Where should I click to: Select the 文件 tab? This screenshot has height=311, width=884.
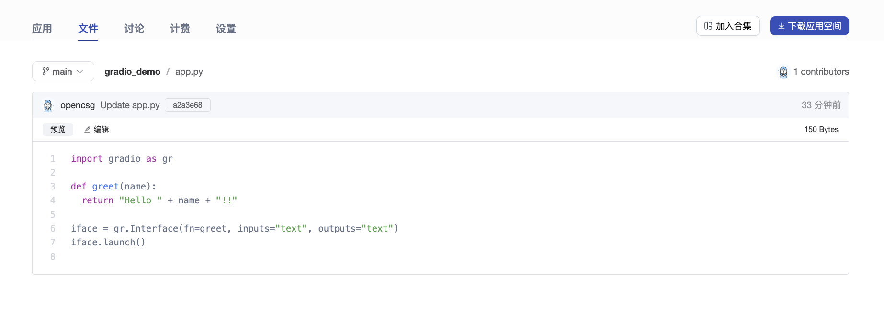[x=88, y=29]
